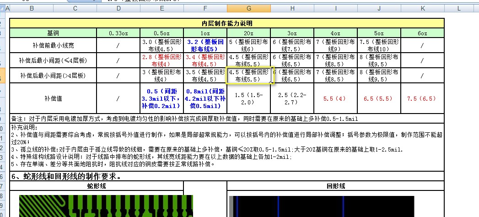Select column B header

point(32,9)
